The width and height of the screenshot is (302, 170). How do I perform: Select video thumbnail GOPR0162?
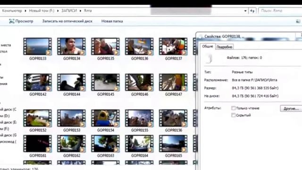tap(71, 144)
